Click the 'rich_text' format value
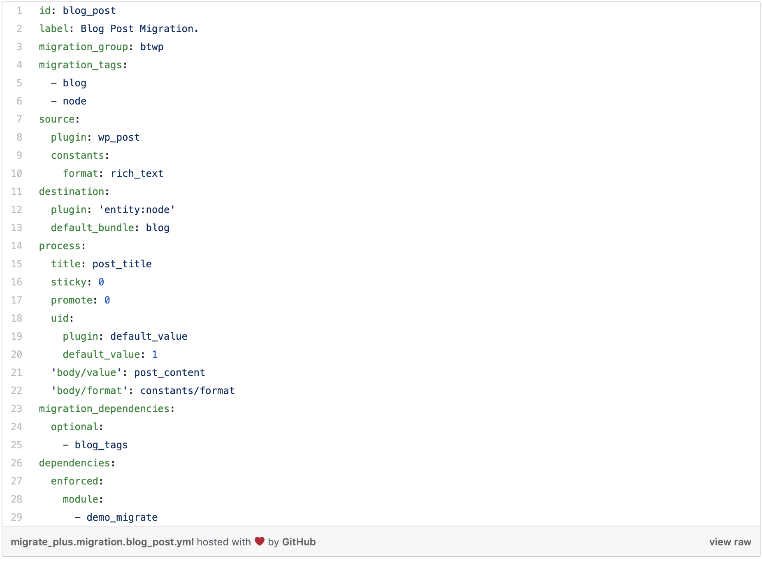762x561 pixels. pos(137,174)
